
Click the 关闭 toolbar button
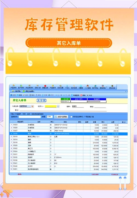(89, 95)
